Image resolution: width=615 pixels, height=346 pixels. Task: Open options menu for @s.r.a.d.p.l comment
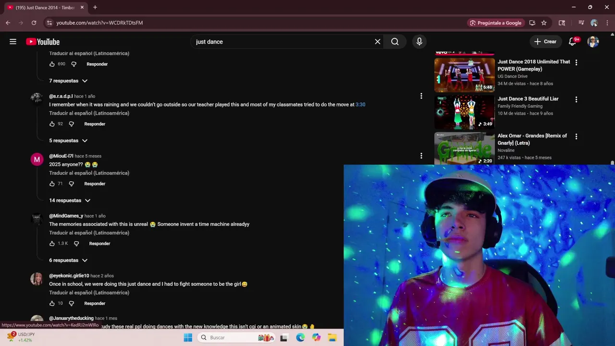[421, 96]
